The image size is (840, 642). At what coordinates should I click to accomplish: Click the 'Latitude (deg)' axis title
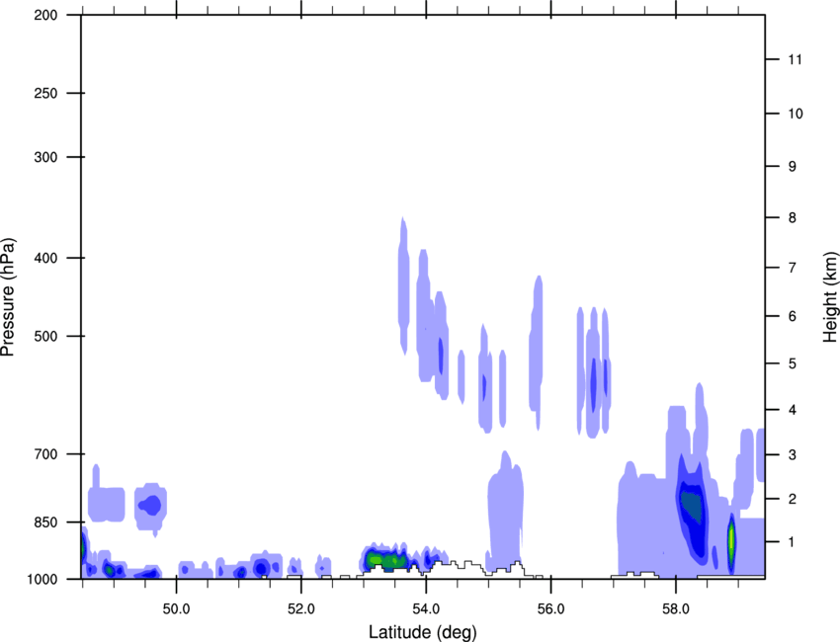coord(422,632)
